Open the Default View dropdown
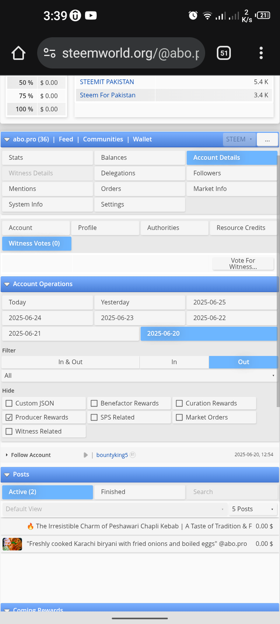 coord(114,509)
